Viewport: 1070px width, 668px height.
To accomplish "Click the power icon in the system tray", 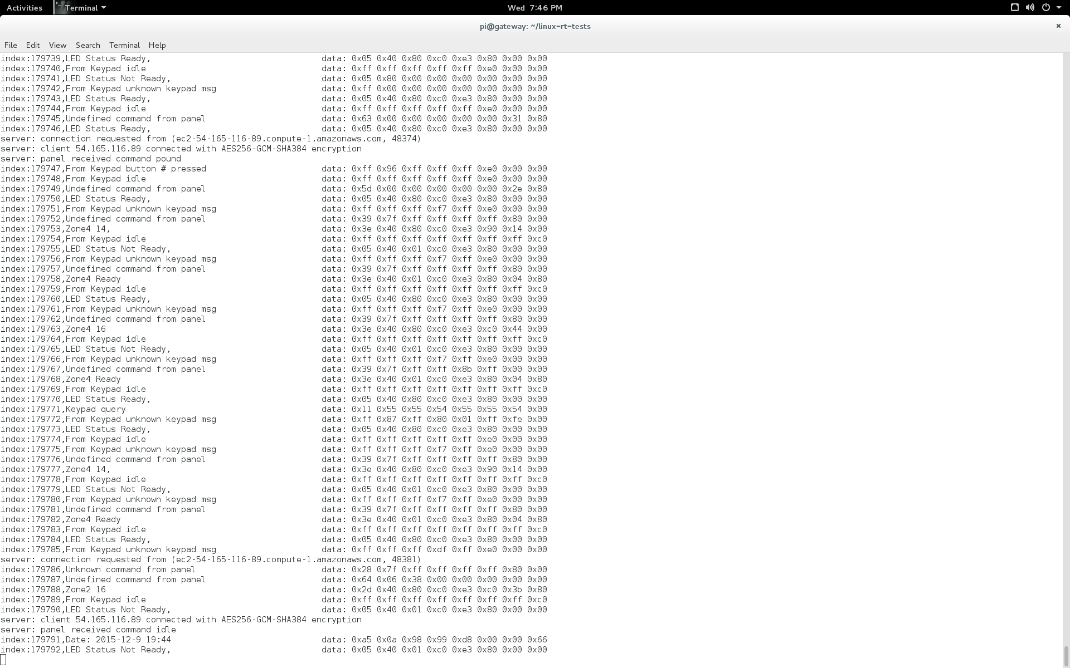I will tap(1045, 7).
